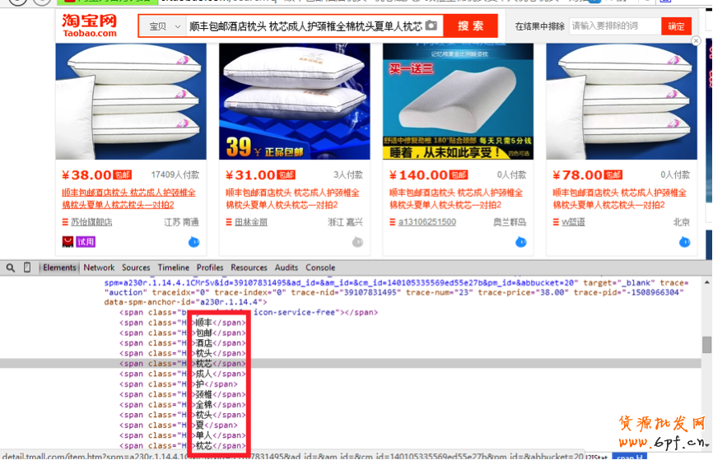
Task: Open the 宝贝 search type dropdown
Action: 163,27
